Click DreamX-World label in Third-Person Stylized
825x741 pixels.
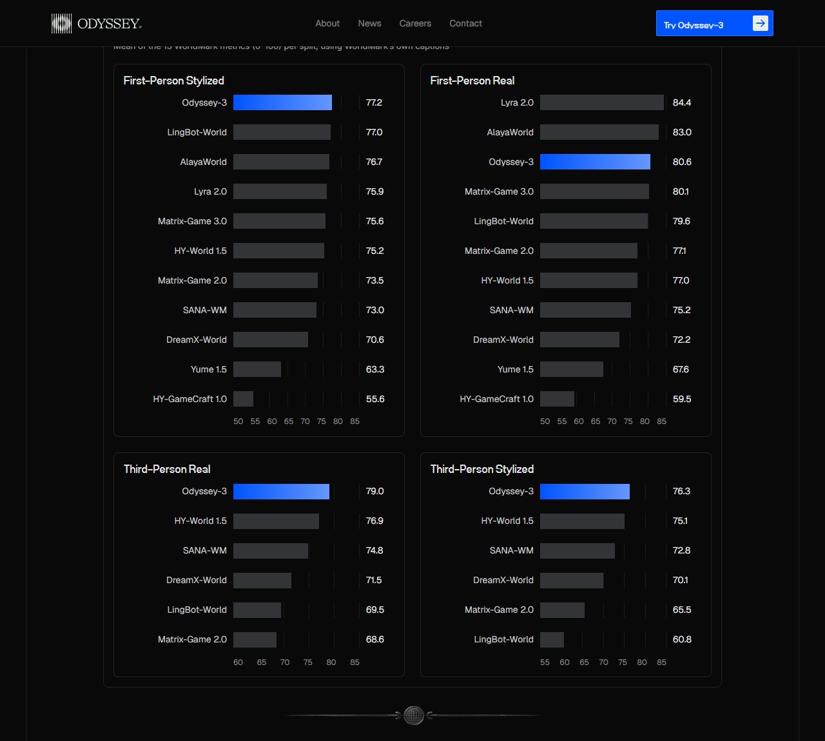pos(503,580)
